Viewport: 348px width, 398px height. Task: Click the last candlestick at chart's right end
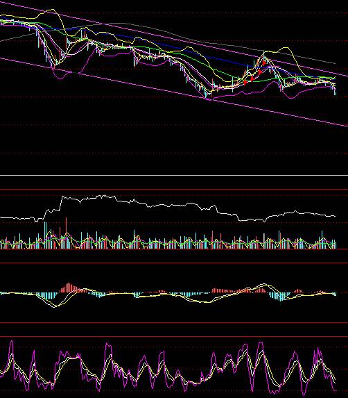coord(336,92)
